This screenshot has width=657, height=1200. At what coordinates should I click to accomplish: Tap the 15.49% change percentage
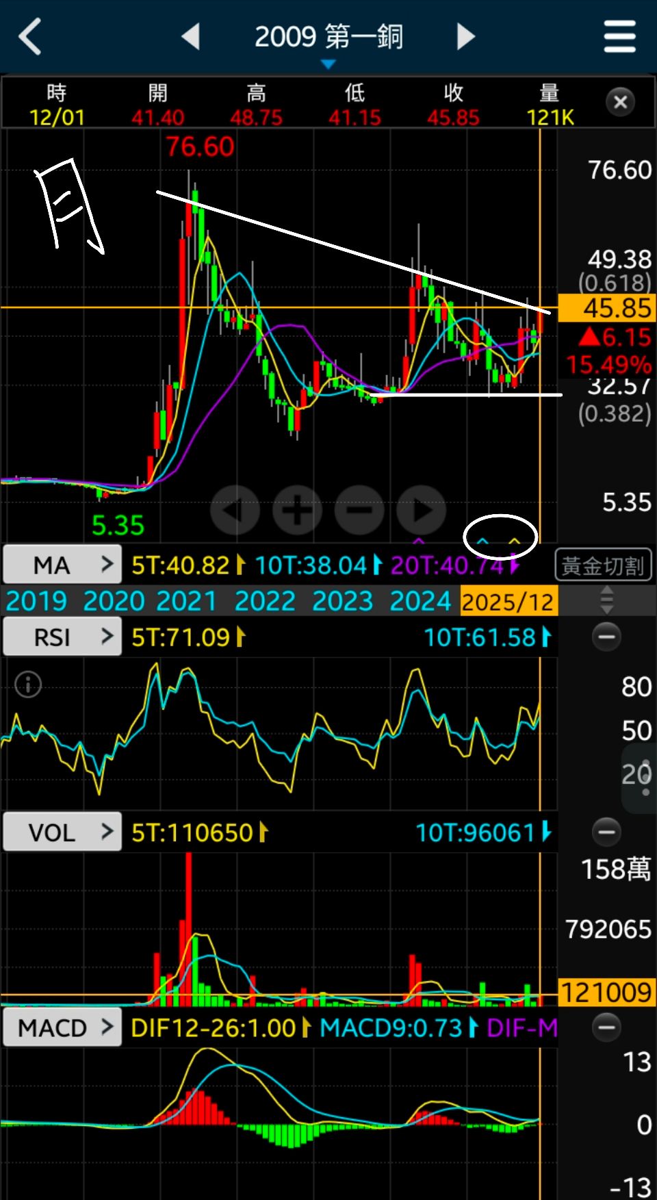point(608,364)
